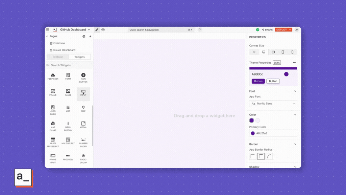
Task: Focus the Search Widgets field
Action: click(x=69, y=65)
